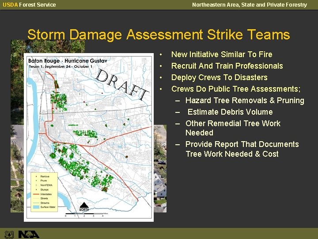Click map subtitle 'Team 1: September 24 - October 1'

[x=61, y=66]
